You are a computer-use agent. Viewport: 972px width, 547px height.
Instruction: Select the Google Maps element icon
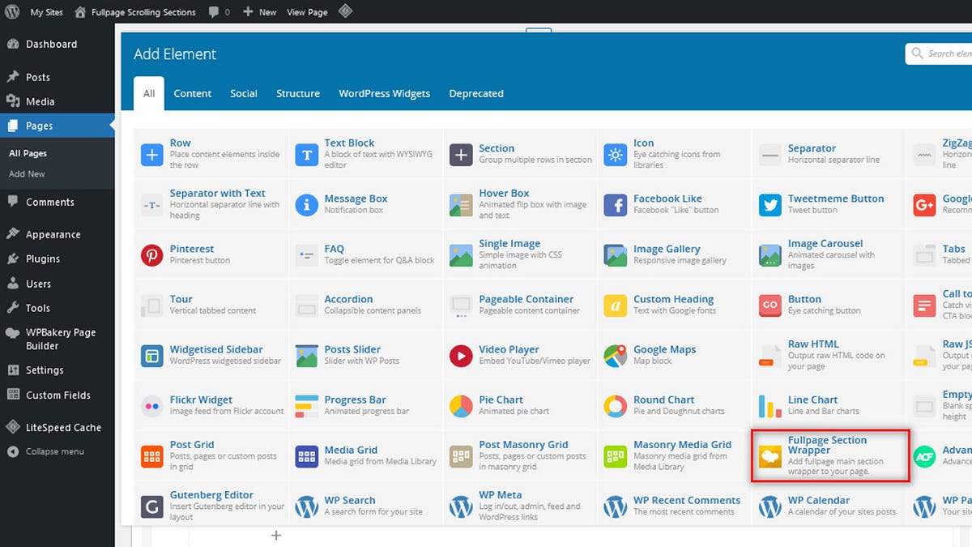[616, 355]
